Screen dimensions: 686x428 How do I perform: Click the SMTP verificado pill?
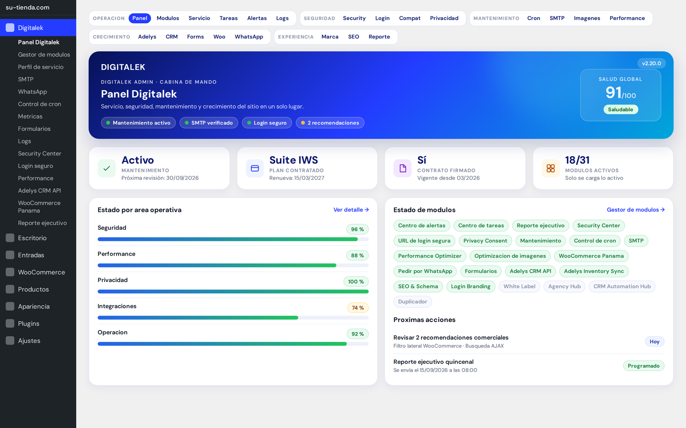(209, 123)
